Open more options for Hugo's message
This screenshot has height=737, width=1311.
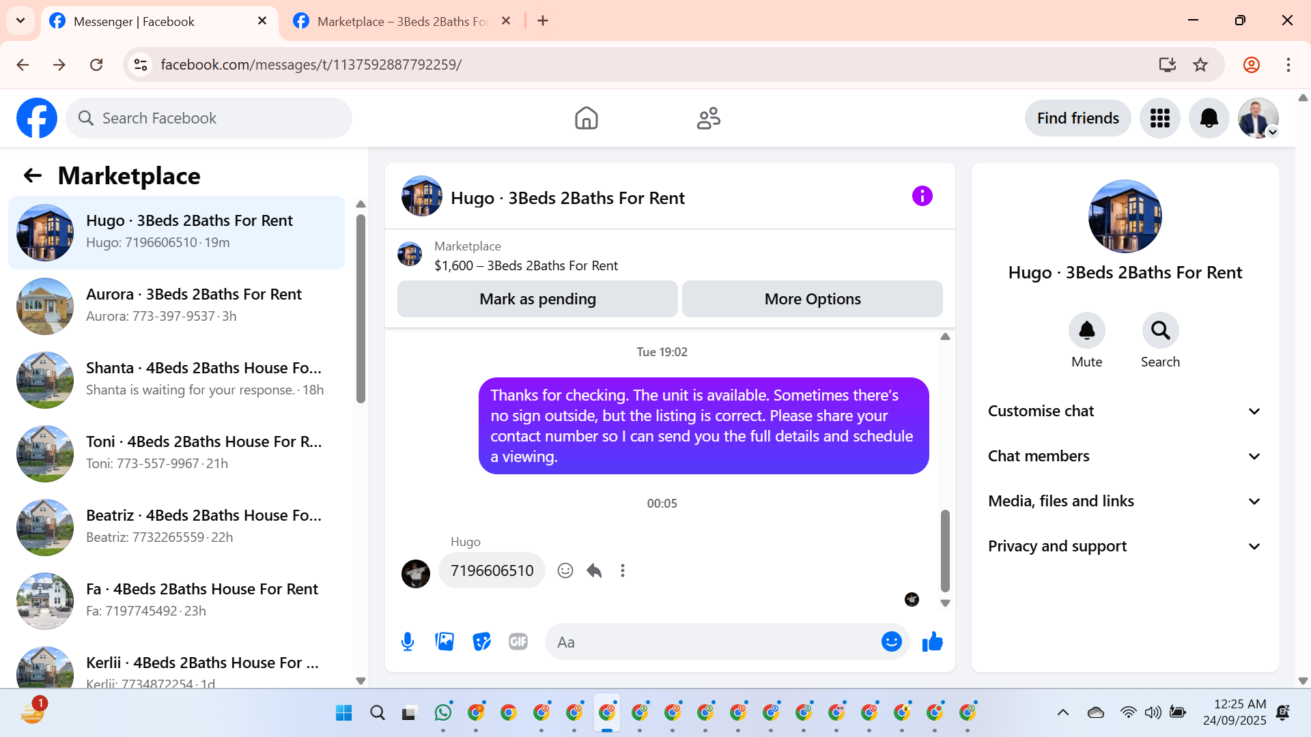[622, 570]
